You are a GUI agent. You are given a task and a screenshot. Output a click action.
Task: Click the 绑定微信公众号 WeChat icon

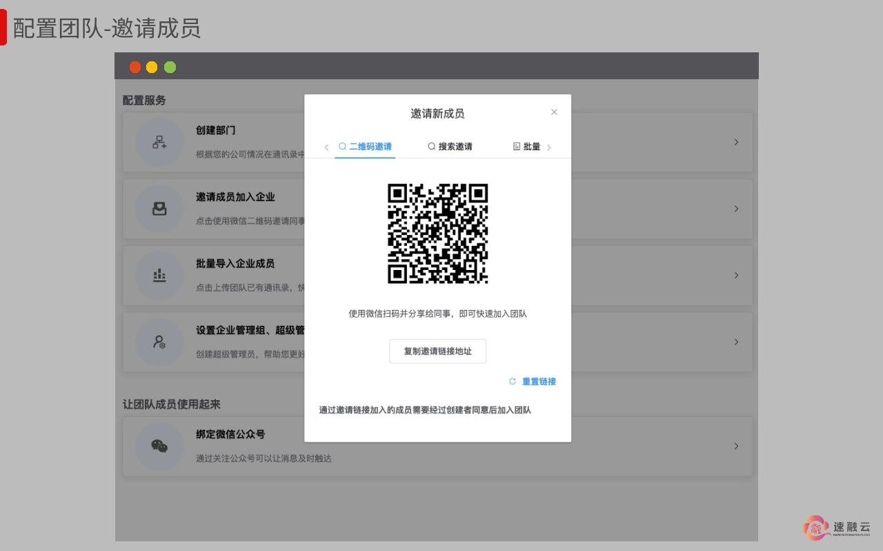(159, 446)
